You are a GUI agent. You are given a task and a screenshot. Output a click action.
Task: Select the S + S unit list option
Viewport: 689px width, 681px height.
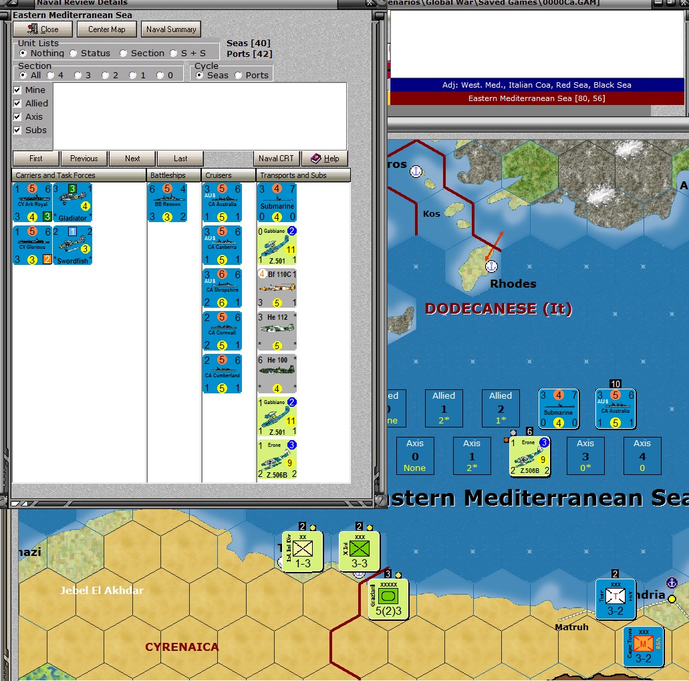click(x=188, y=54)
